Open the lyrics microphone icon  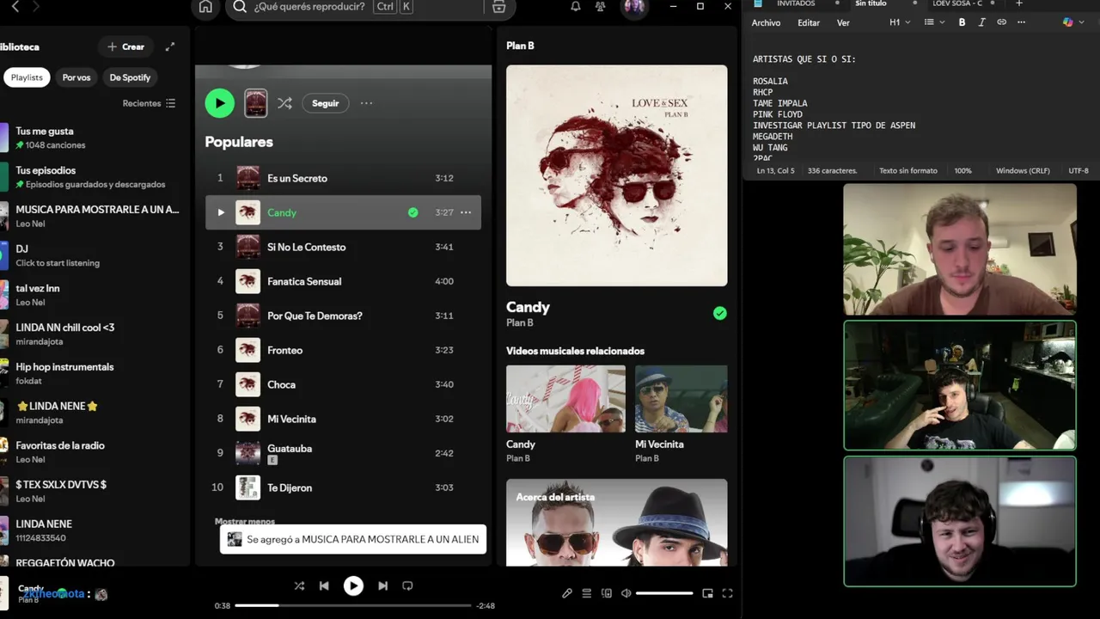point(567,592)
